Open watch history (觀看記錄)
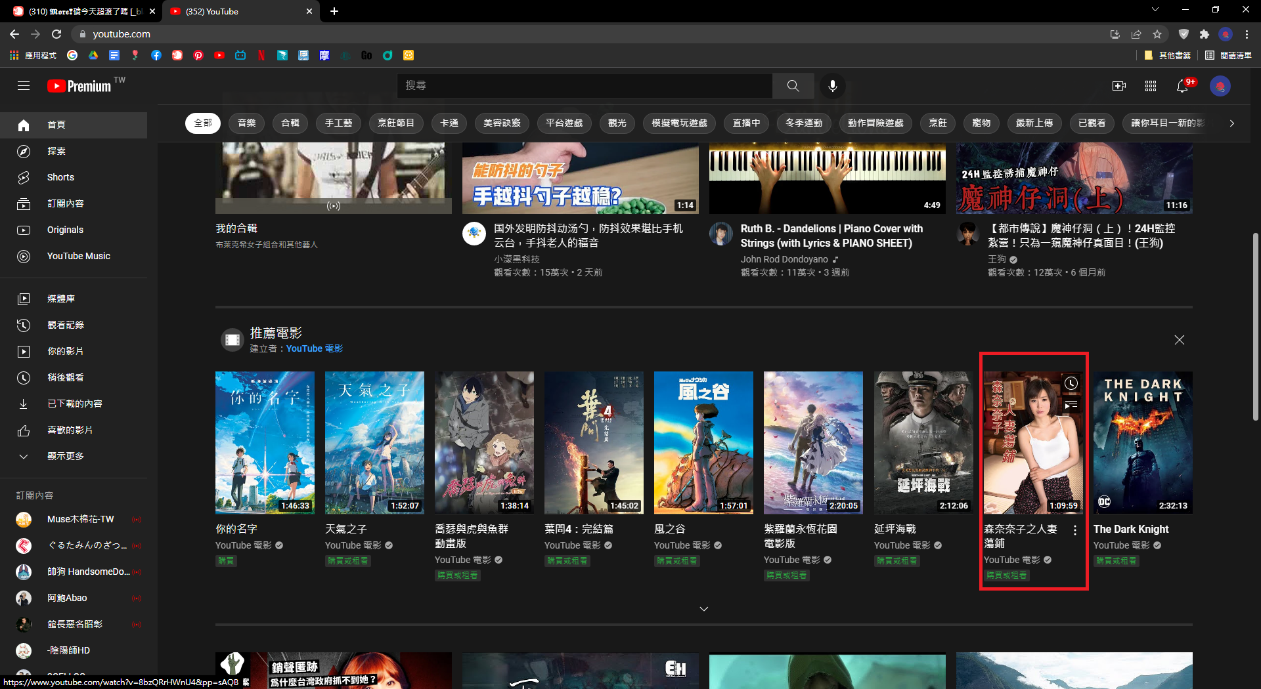The width and height of the screenshot is (1261, 689). pos(74,325)
